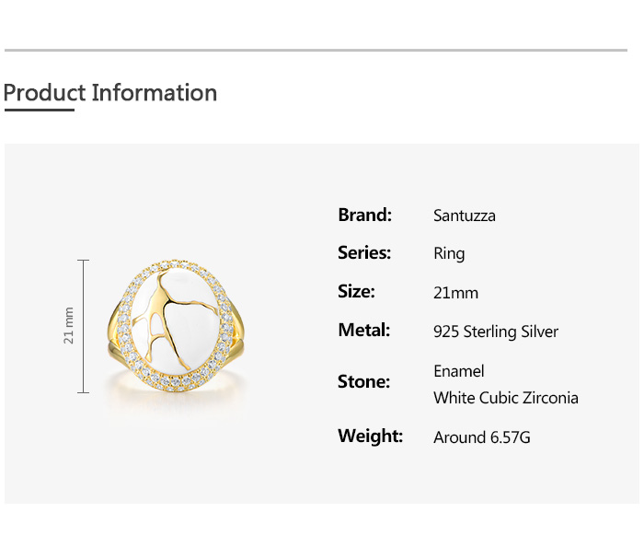The image size is (644, 559).
Task: Click the Enamel stone value
Action: (x=458, y=371)
